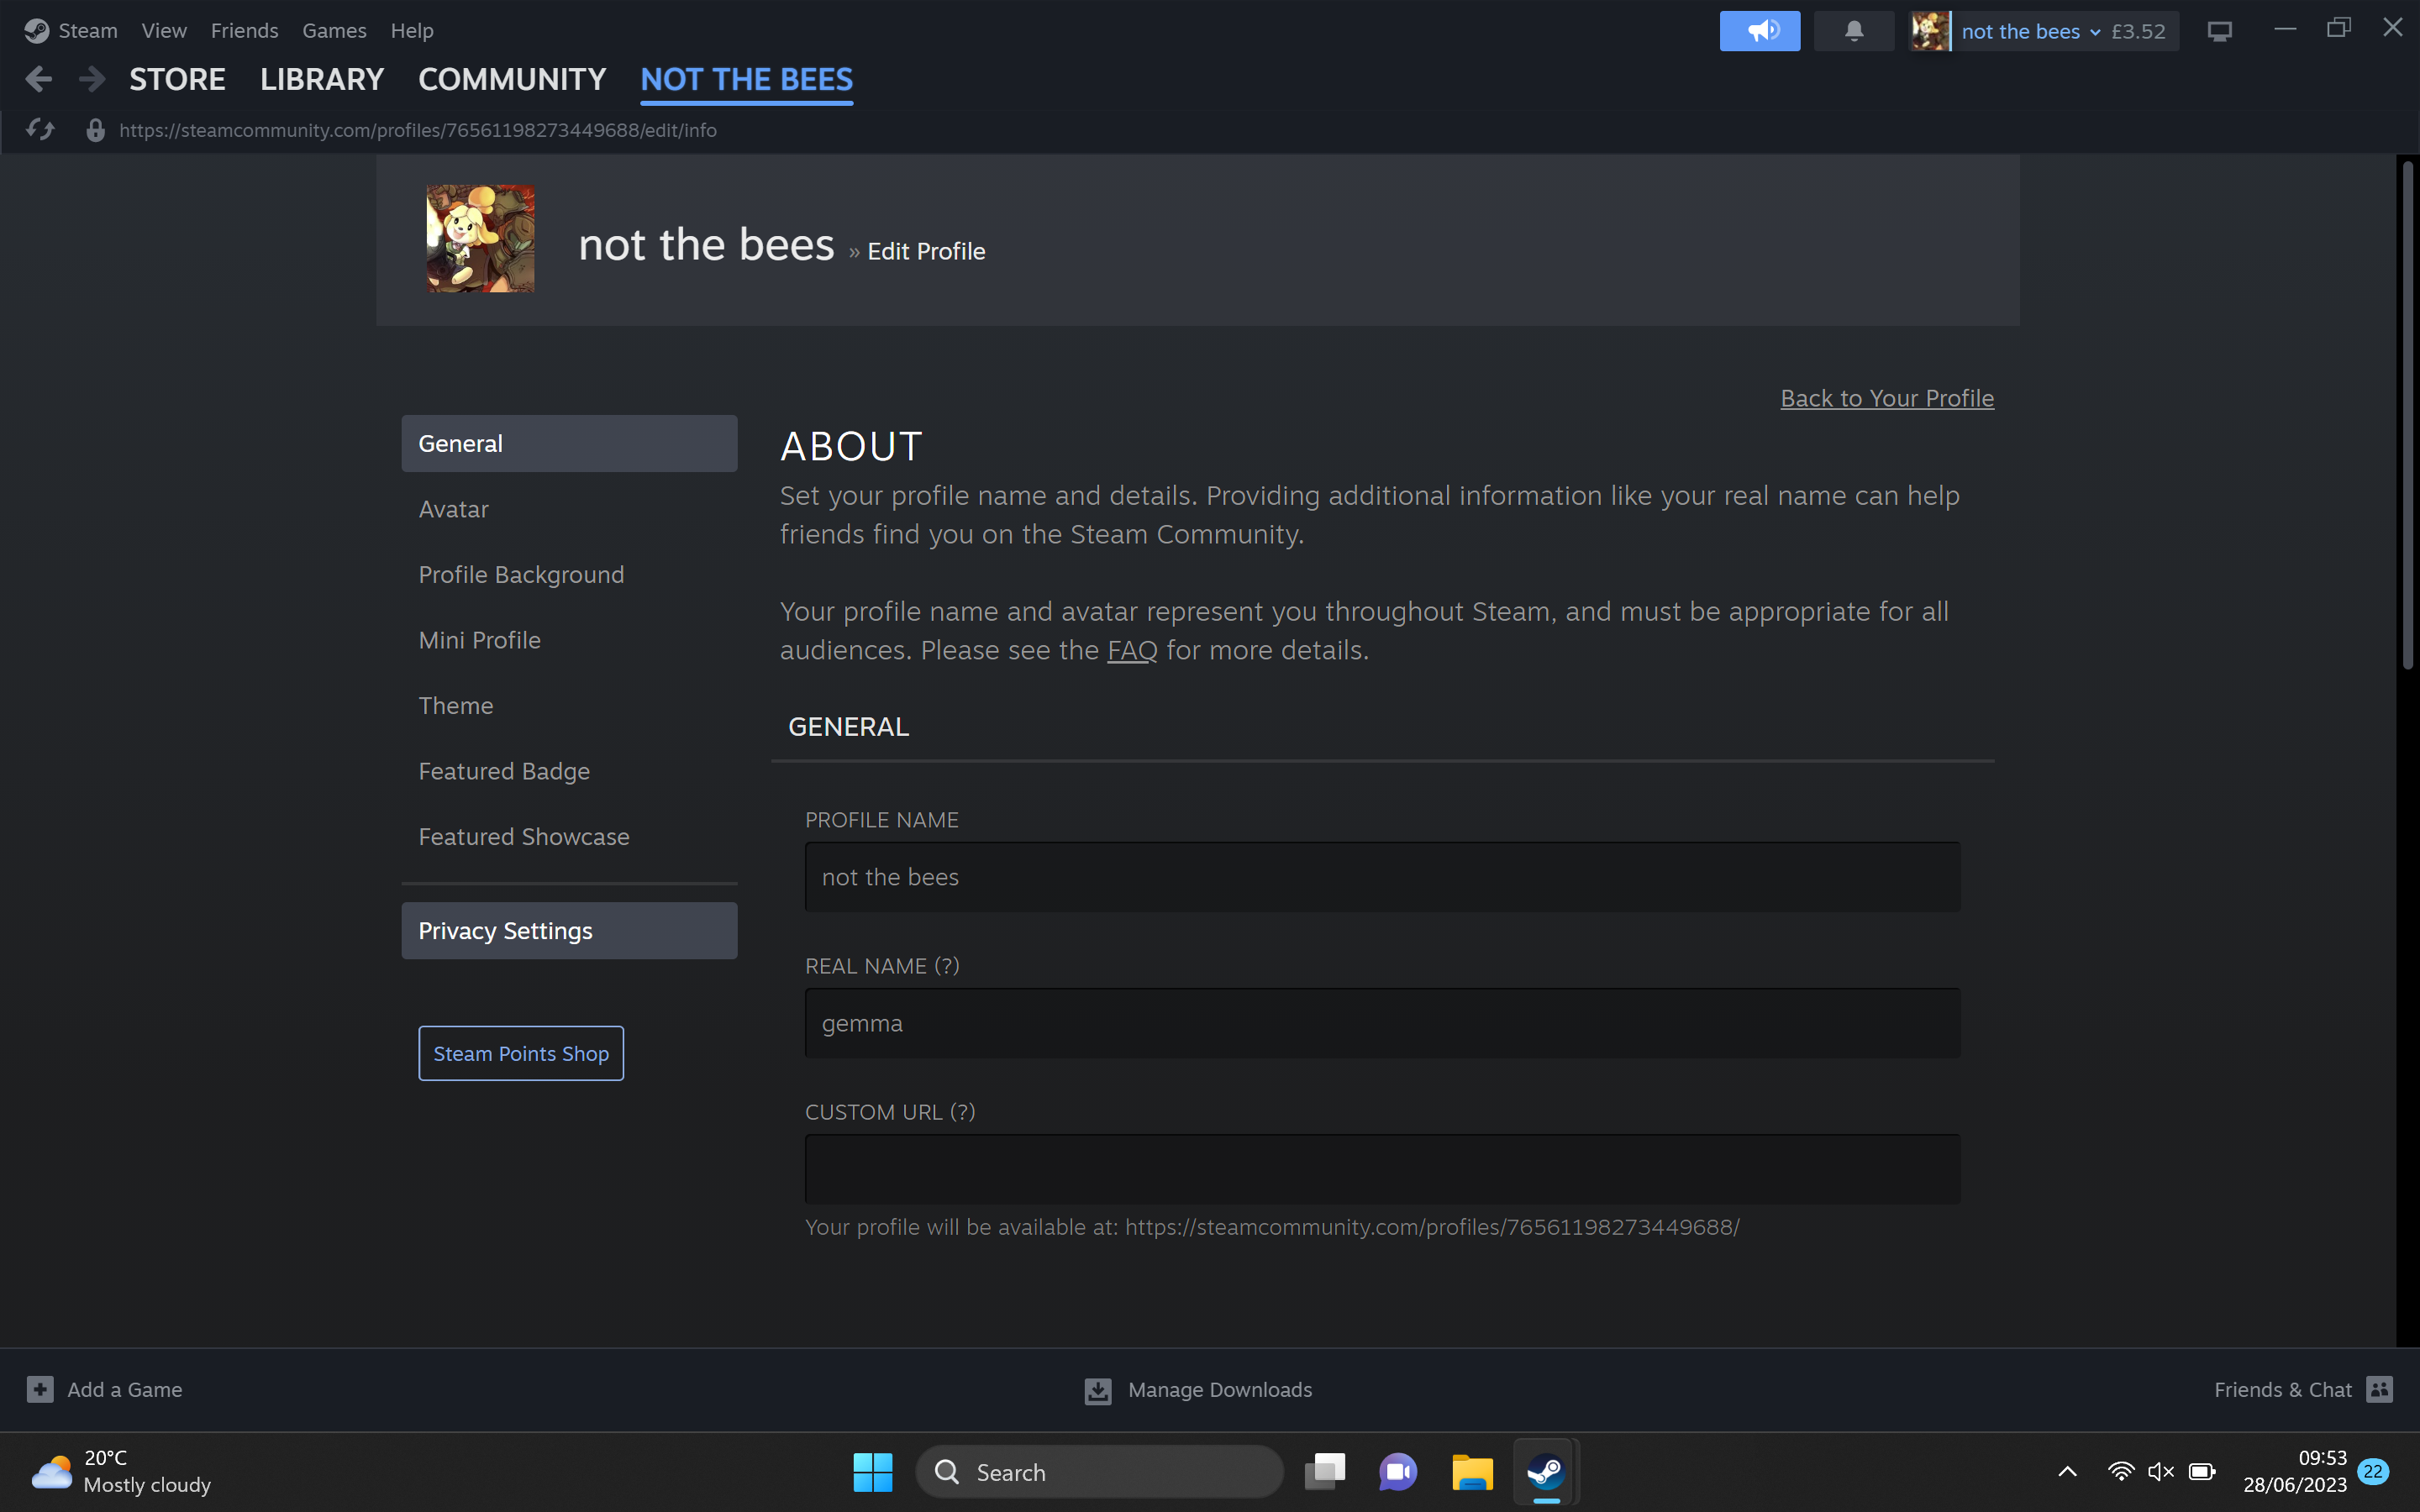2420x1512 pixels.
Task: Focus the Custom URL input field
Action: click(1382, 1169)
